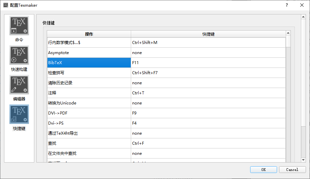Click the F9 shortcut cell
This screenshot has height=179, width=310.
point(208,113)
